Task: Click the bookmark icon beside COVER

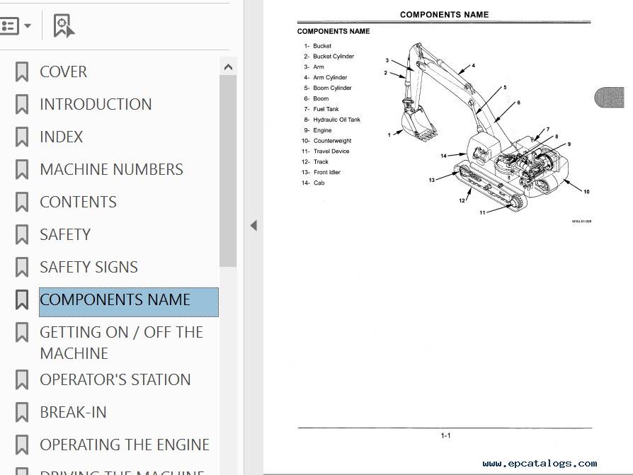Action: [22, 71]
